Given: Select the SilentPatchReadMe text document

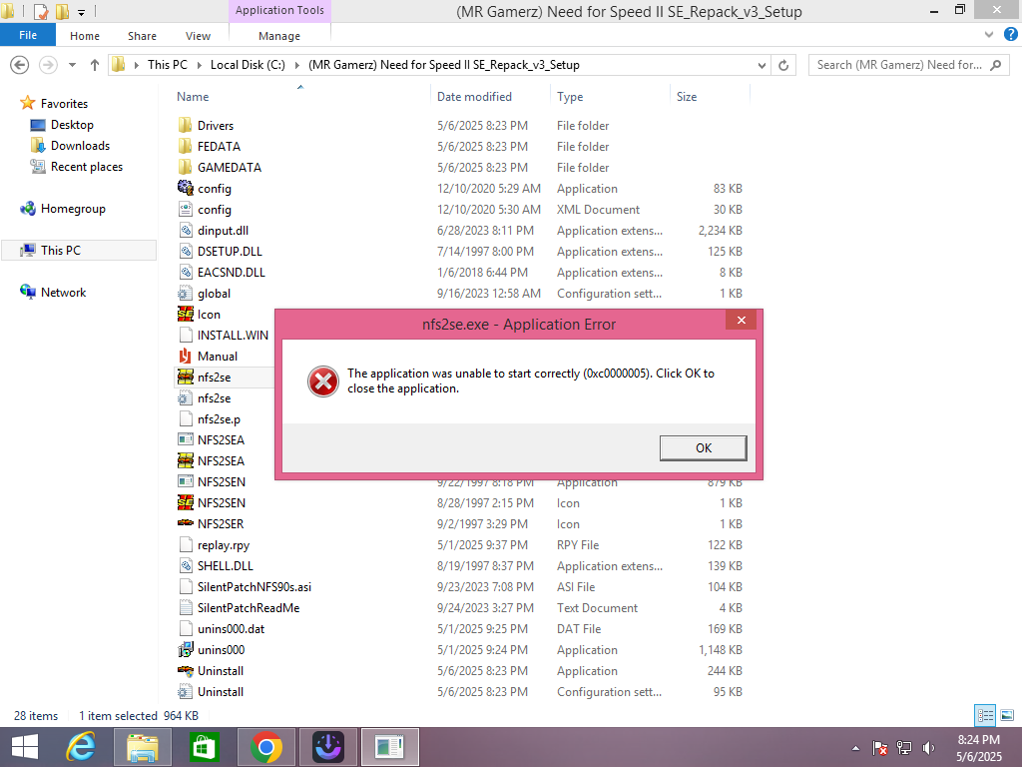Looking at the screenshot, I should point(248,608).
